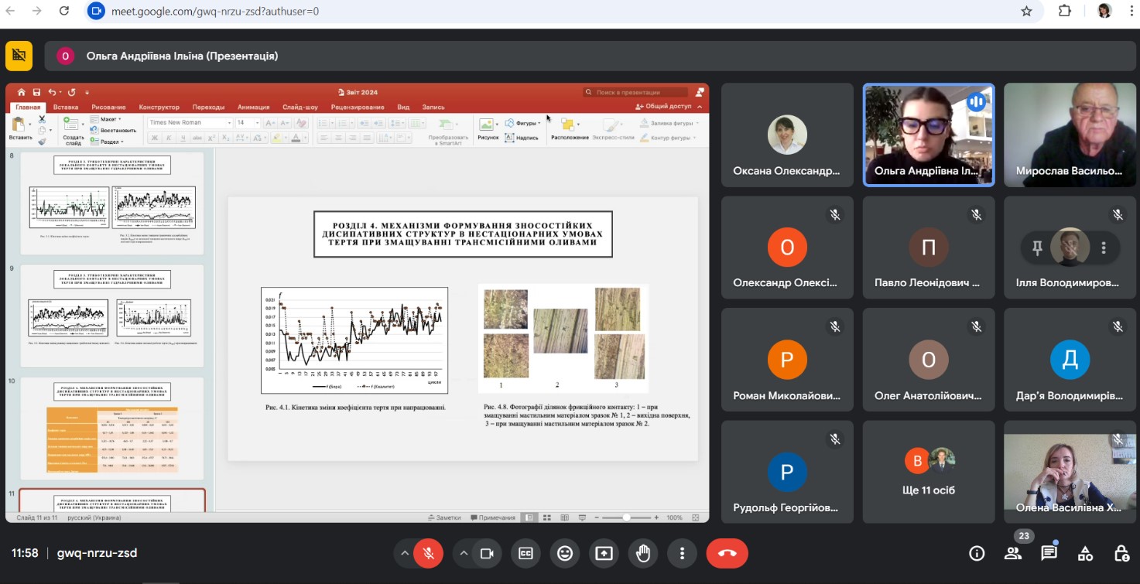The image size is (1140, 584).
Task: Expand audio settings chevron next to microphone
Action: [405, 553]
